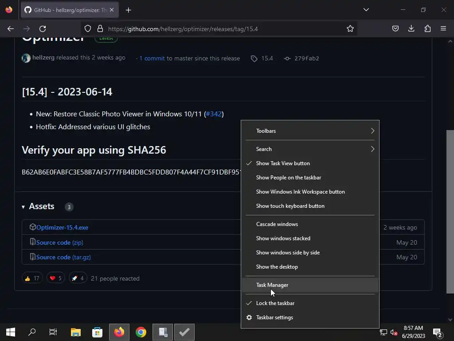Expand the Search submenu
Viewport: 454px width, 341px height.
point(310,149)
